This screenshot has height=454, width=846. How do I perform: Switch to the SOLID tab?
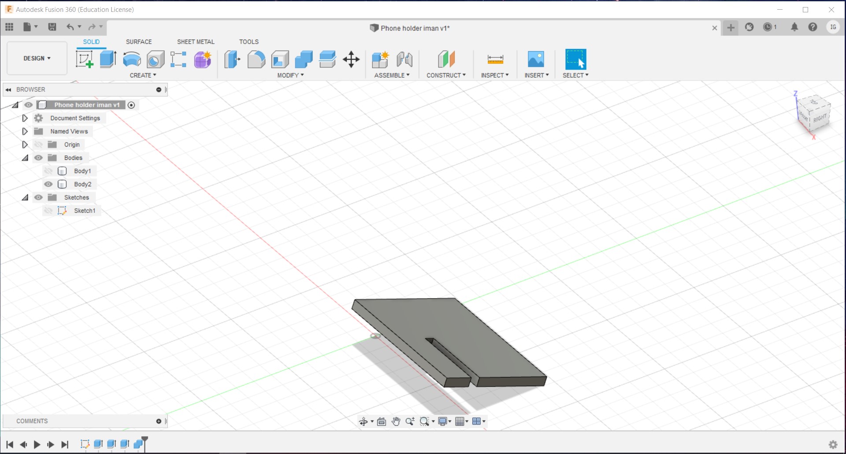pos(91,42)
